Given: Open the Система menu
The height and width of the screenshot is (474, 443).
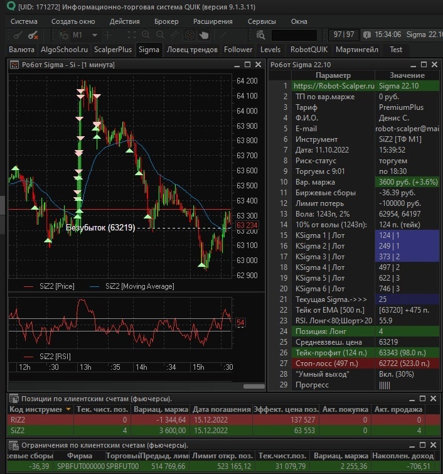Looking at the screenshot, I should [24, 21].
